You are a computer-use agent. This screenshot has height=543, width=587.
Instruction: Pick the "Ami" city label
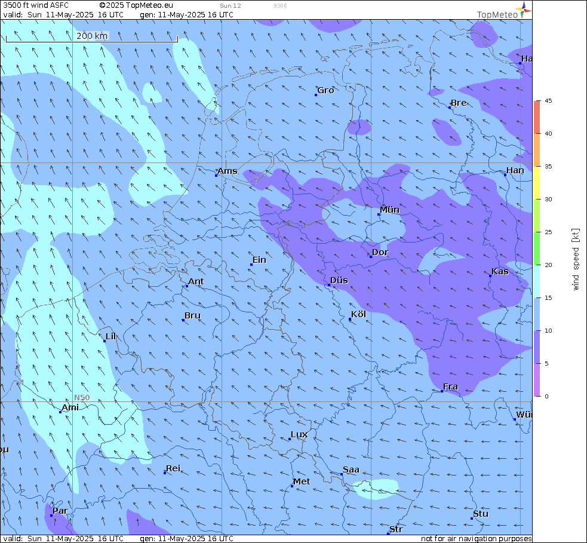(x=70, y=407)
